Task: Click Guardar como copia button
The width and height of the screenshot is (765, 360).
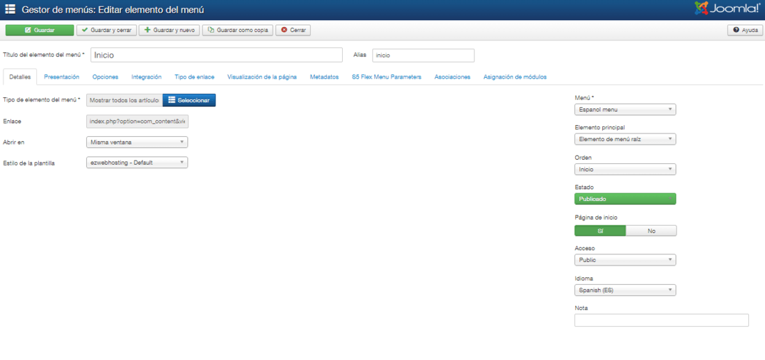Action: pos(238,31)
